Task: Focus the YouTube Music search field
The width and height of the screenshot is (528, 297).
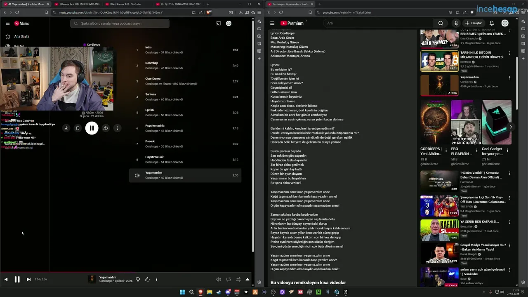Action: pyautogui.click(x=120, y=24)
